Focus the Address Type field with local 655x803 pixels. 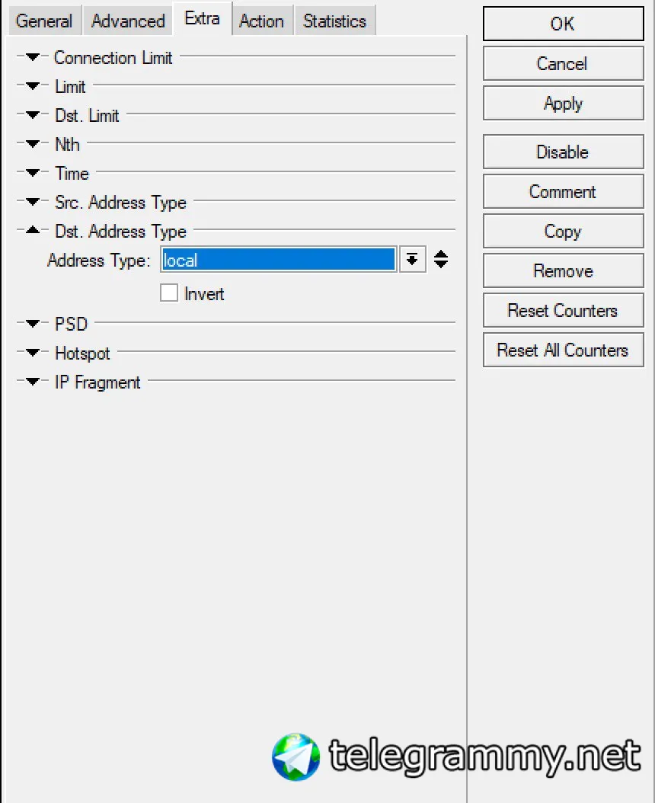tap(278, 260)
